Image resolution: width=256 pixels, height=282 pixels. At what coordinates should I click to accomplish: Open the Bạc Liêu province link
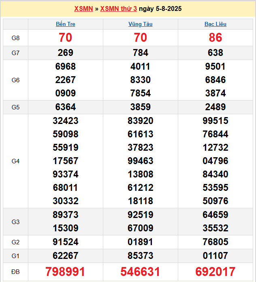tap(215, 24)
